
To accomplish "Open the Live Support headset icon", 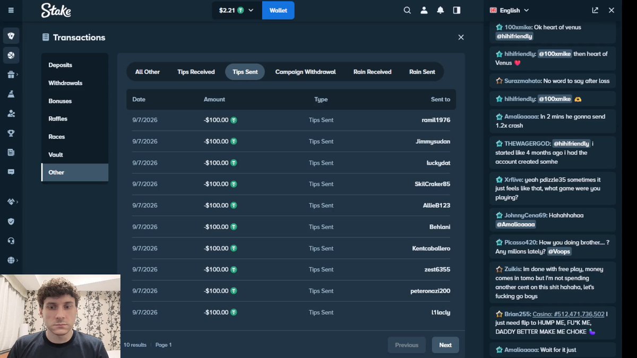I will [11, 241].
